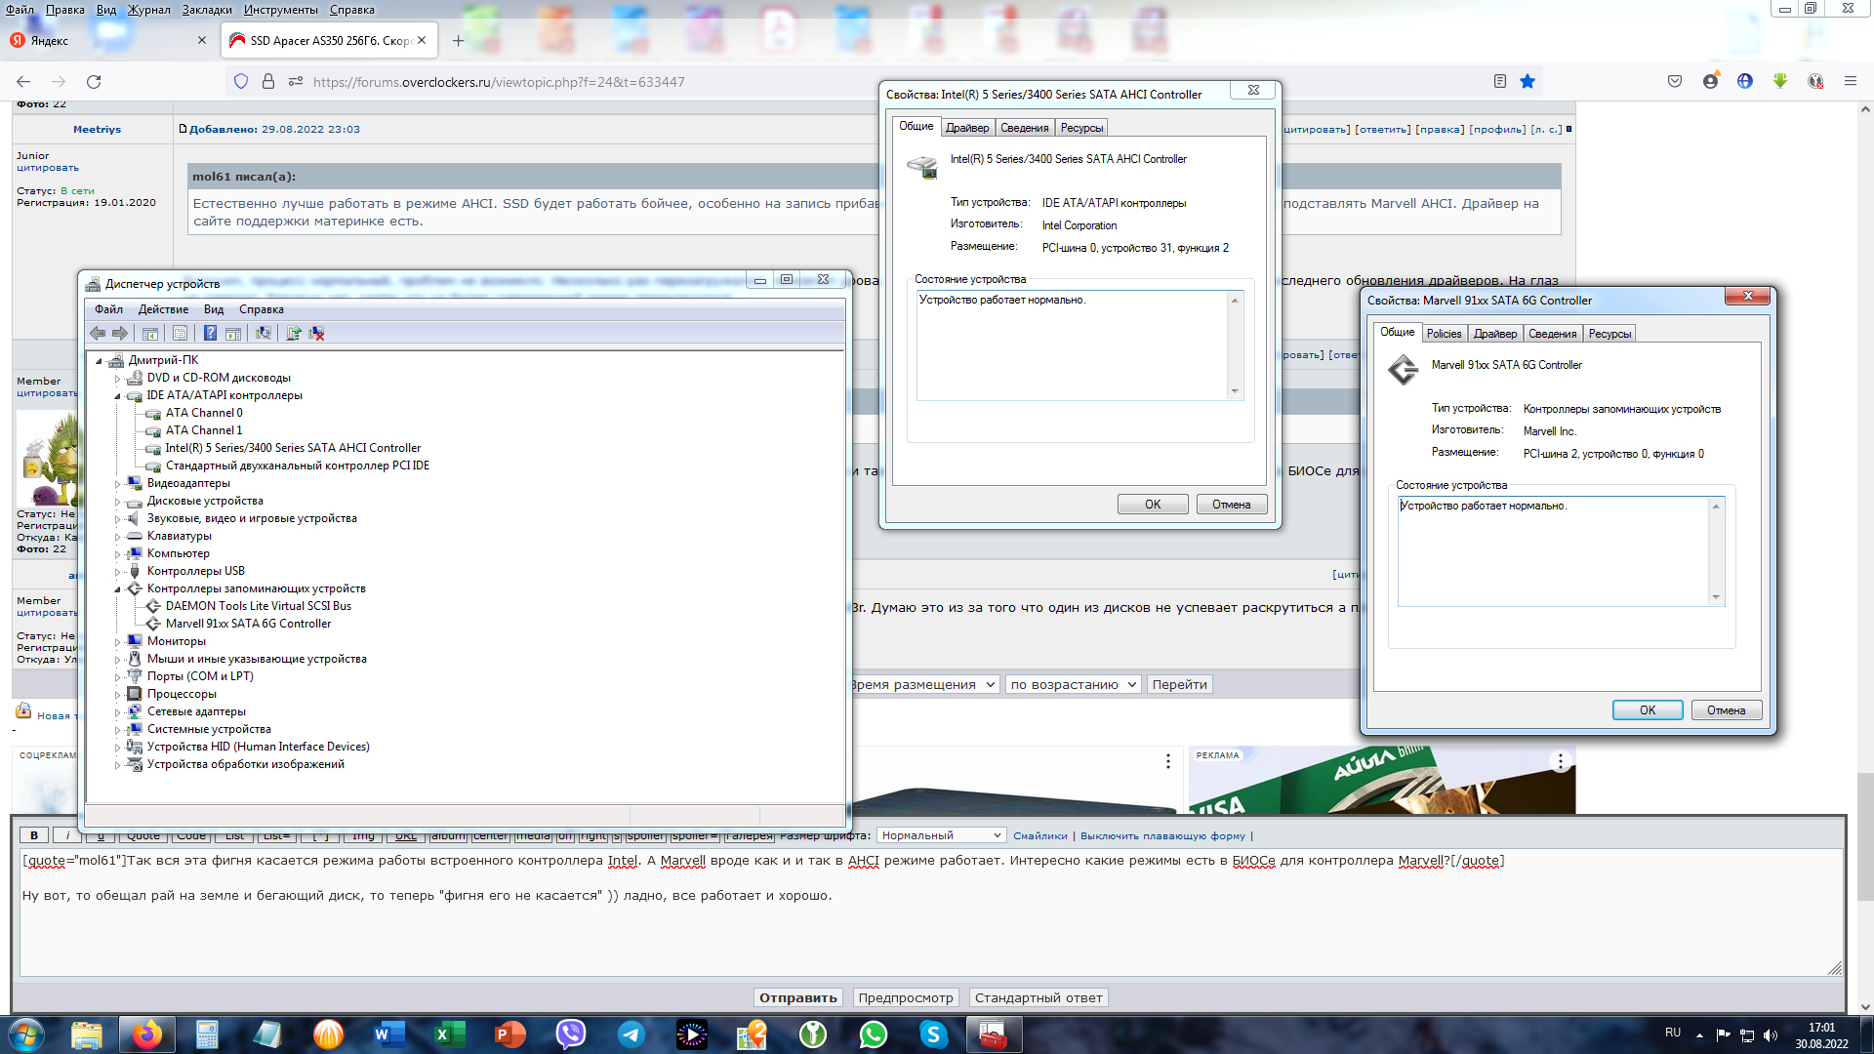The image size is (1874, 1054).
Task: Click scan for hardware changes toolbar icon
Action: (x=263, y=334)
